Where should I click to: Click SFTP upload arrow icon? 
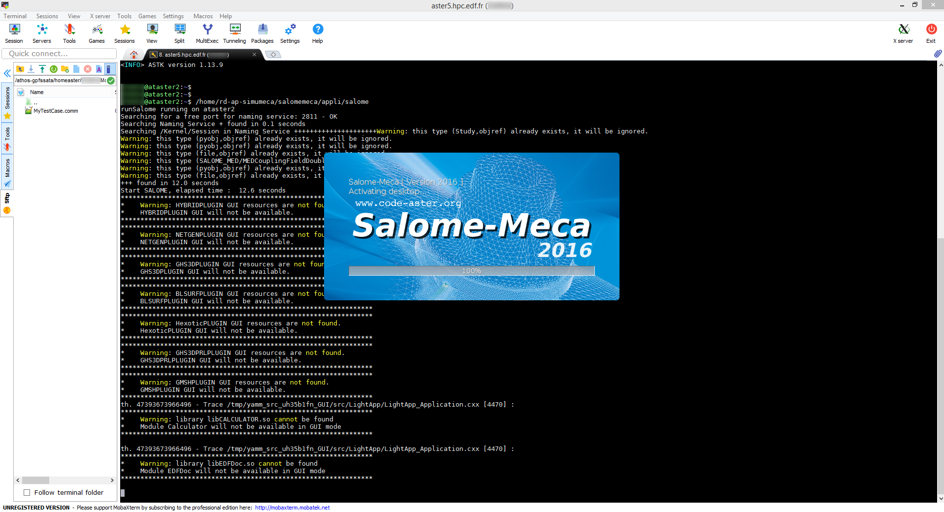coord(42,69)
